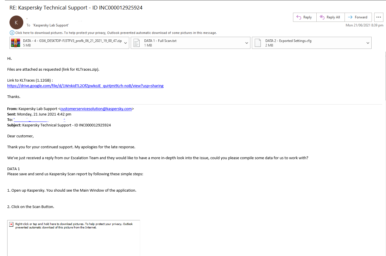Viewport: 386px width, 256px height.
Task: Open the dropdown arrow for DATA 2 - Exported Settings.cfg
Action: coord(368,43)
